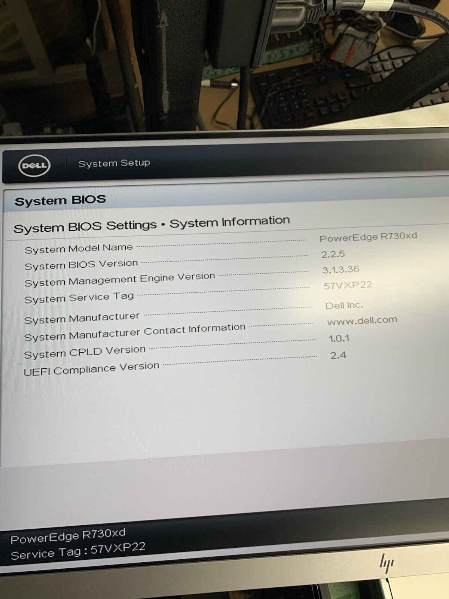
Task: Select the System Service Tag label
Action: (x=79, y=298)
